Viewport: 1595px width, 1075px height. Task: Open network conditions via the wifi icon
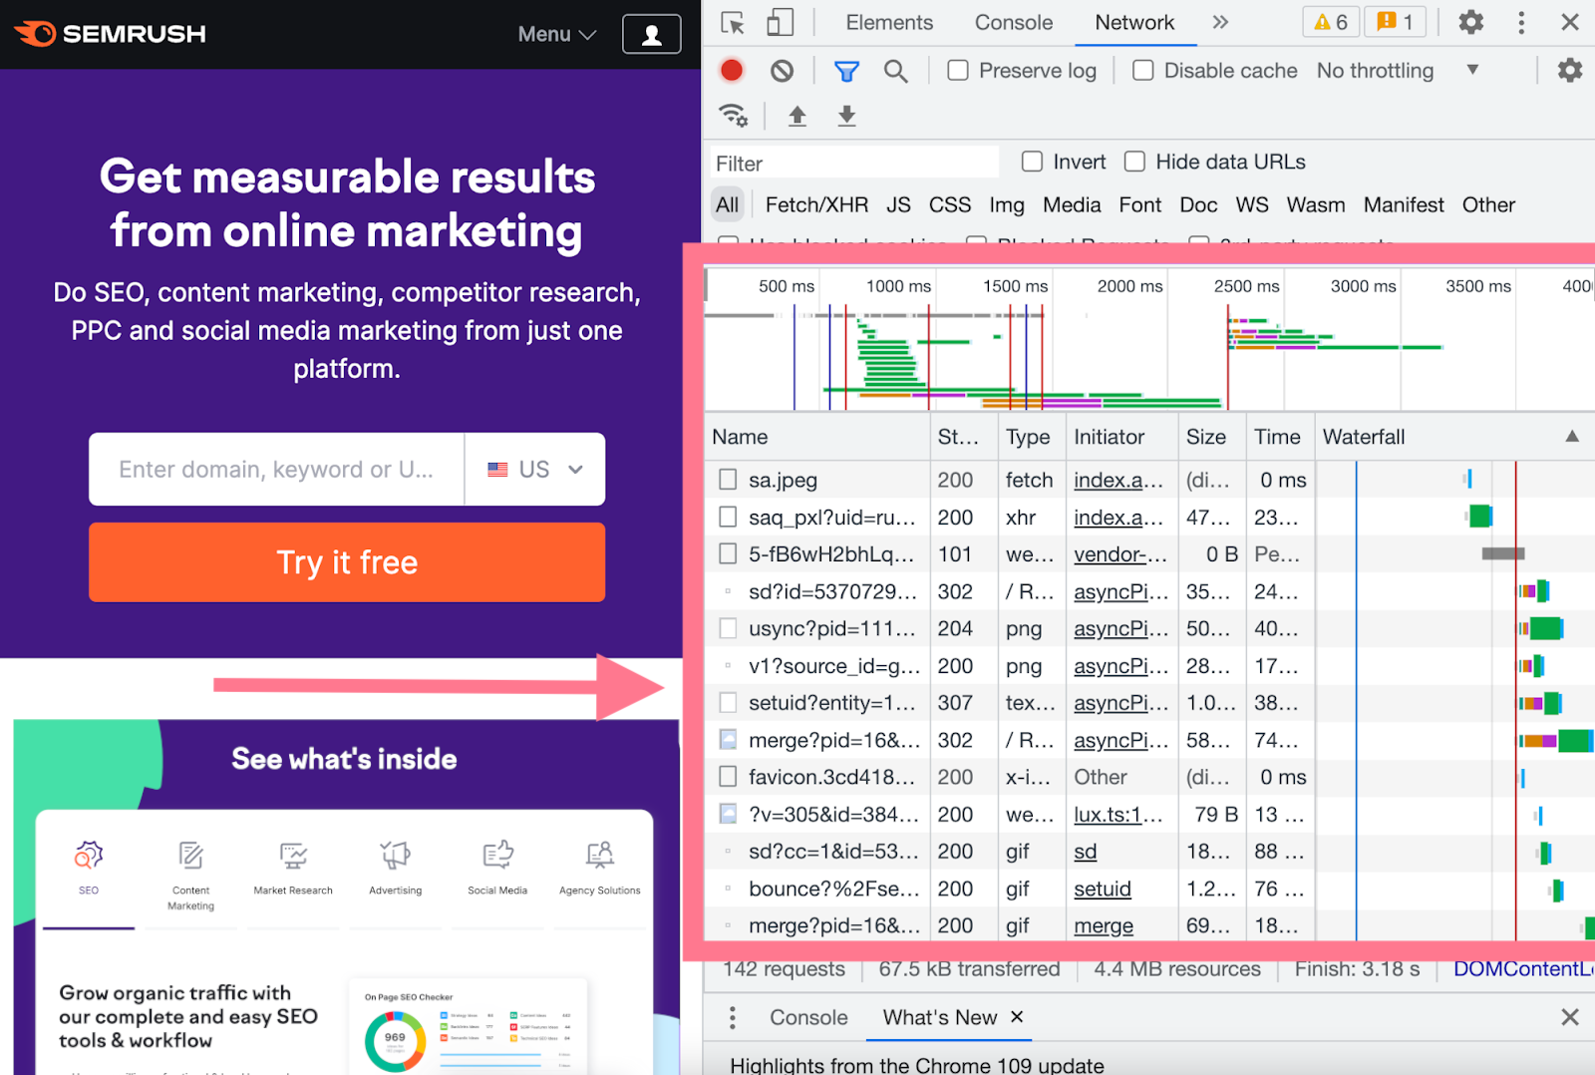point(734,115)
